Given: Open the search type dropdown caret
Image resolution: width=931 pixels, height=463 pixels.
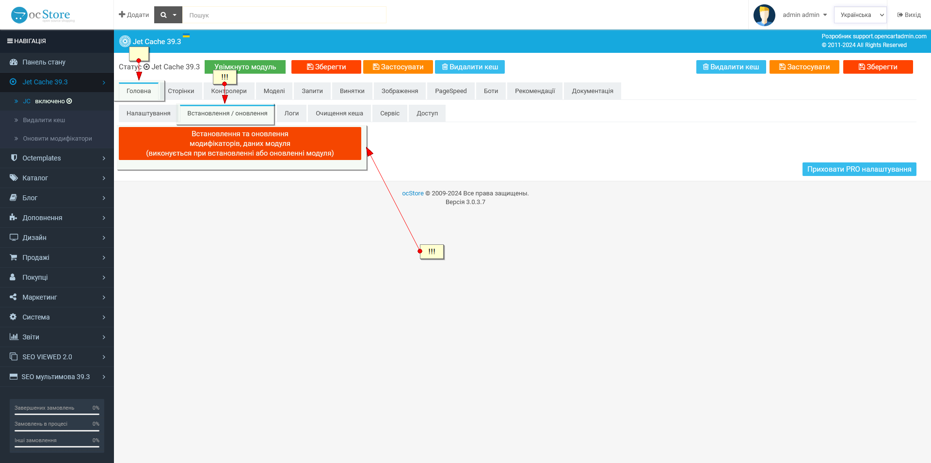Looking at the screenshot, I should 175,15.
